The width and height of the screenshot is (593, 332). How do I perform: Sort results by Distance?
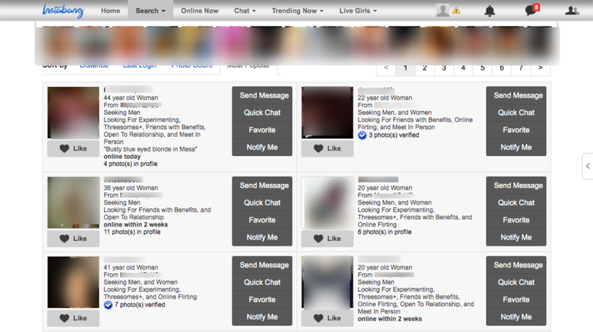(x=94, y=66)
